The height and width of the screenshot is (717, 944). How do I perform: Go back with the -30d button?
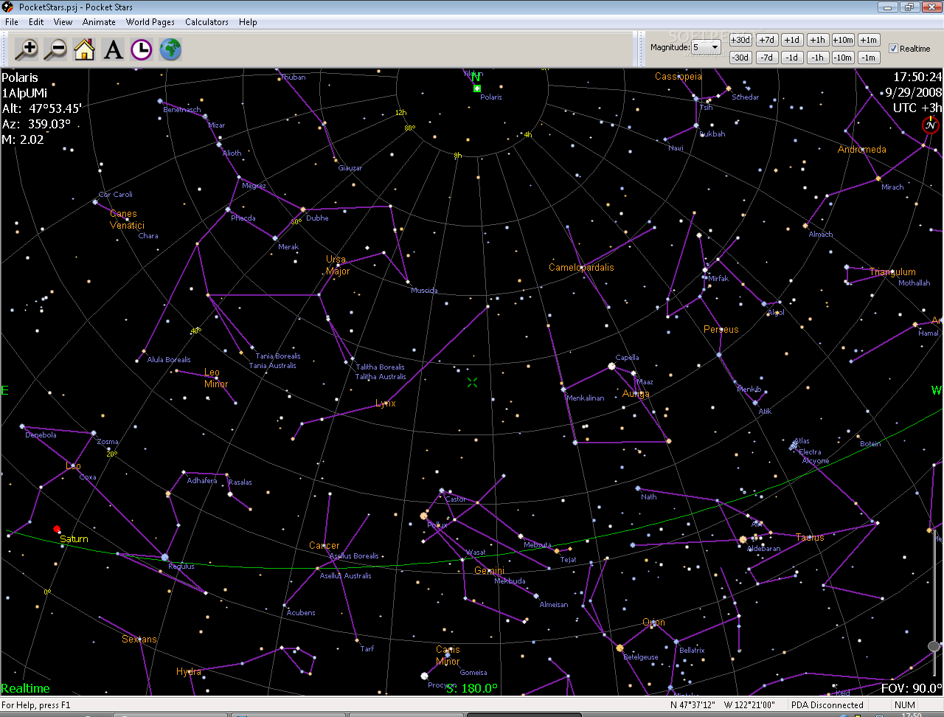pos(740,58)
